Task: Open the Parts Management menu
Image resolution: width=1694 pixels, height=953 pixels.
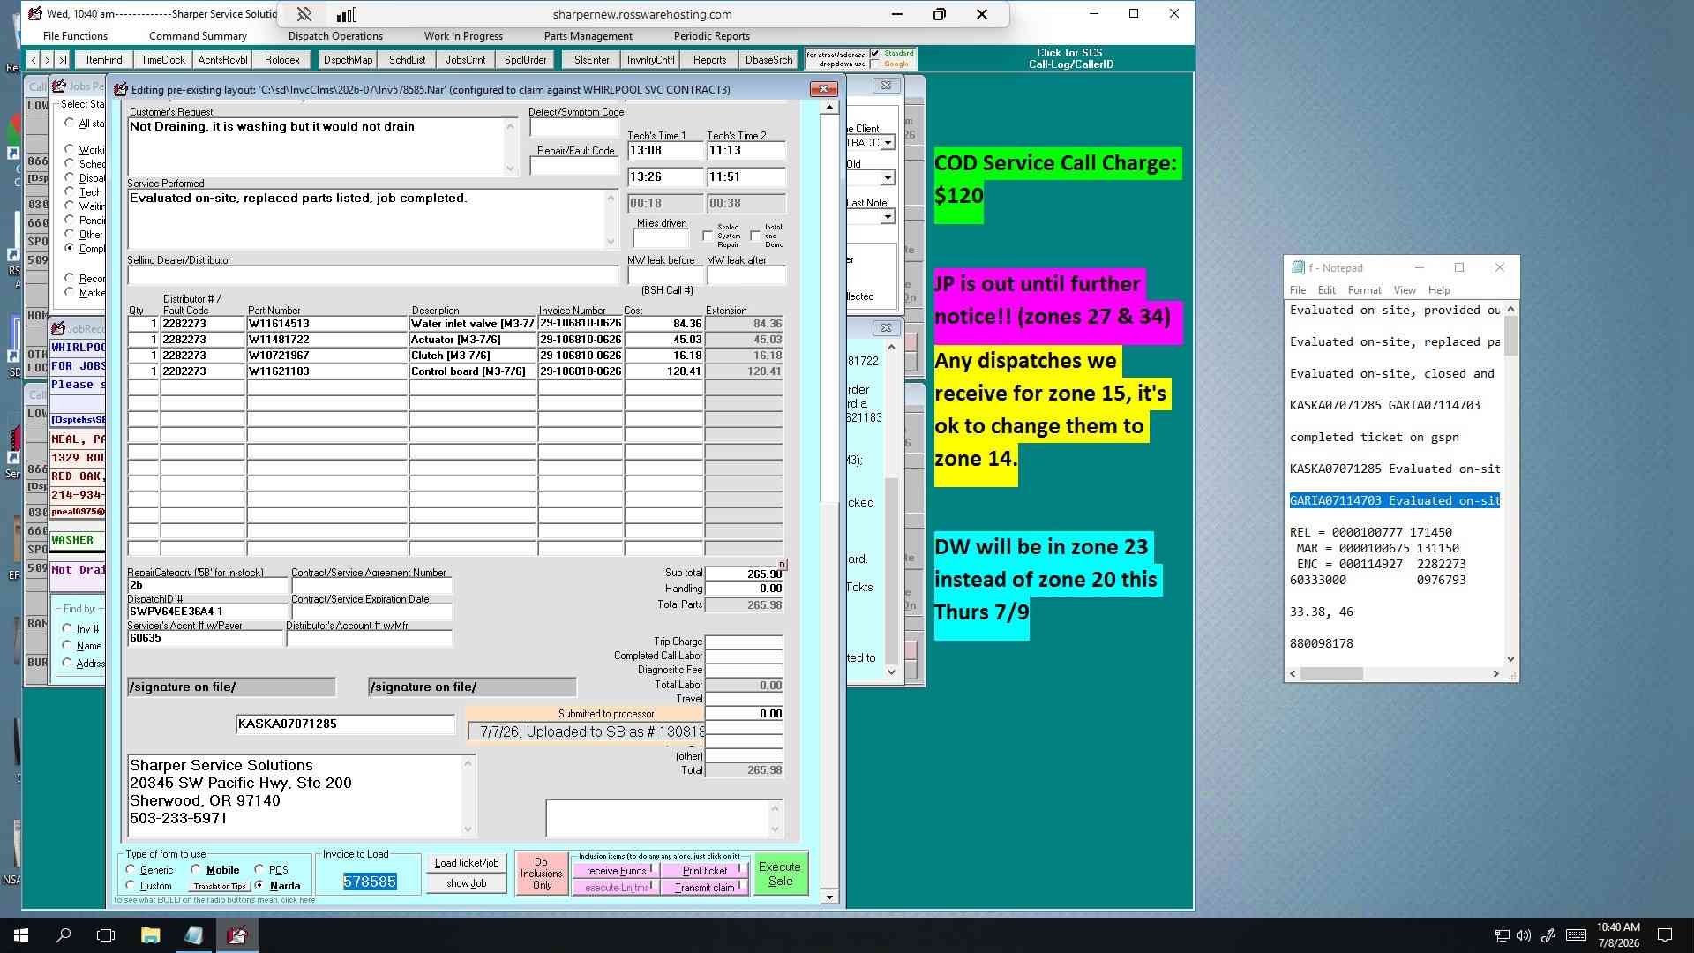Action: (588, 36)
